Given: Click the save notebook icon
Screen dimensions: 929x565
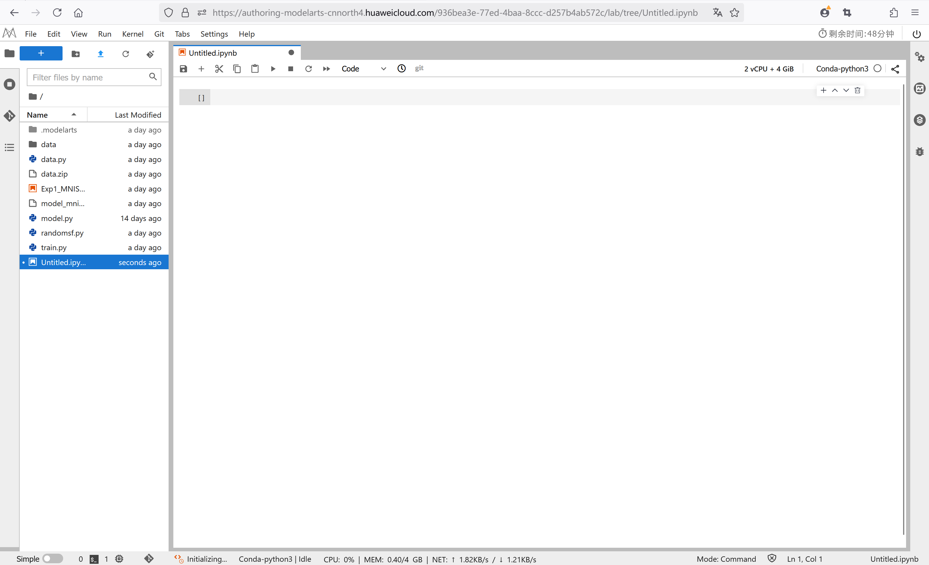Looking at the screenshot, I should [x=183, y=69].
